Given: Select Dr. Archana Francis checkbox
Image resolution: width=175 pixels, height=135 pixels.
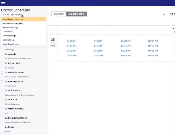Looking at the screenshot, I should (x=2, y=81).
